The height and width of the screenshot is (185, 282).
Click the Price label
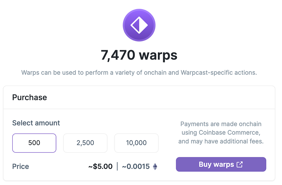(x=20, y=166)
